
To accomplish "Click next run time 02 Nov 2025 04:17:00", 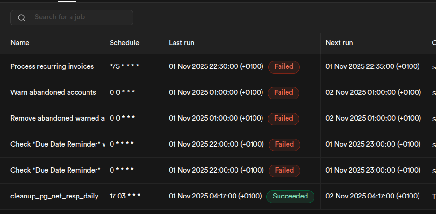I will pos(373,196).
